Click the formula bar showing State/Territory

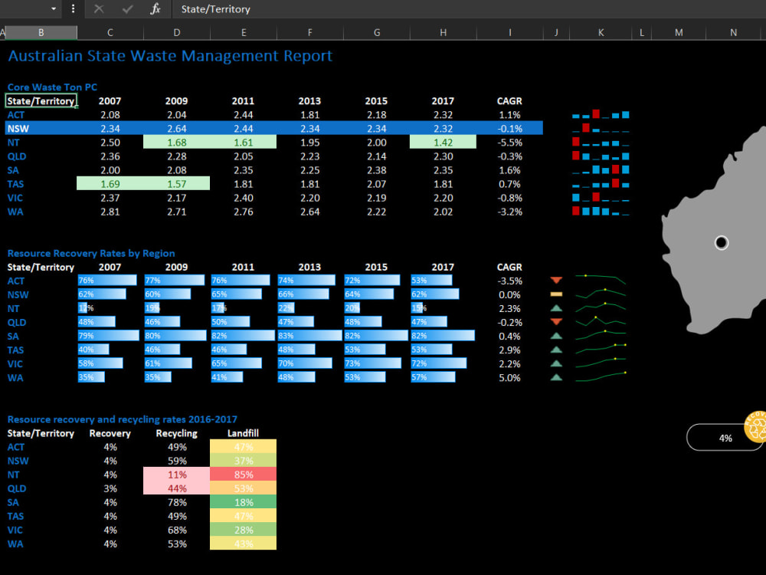point(468,8)
